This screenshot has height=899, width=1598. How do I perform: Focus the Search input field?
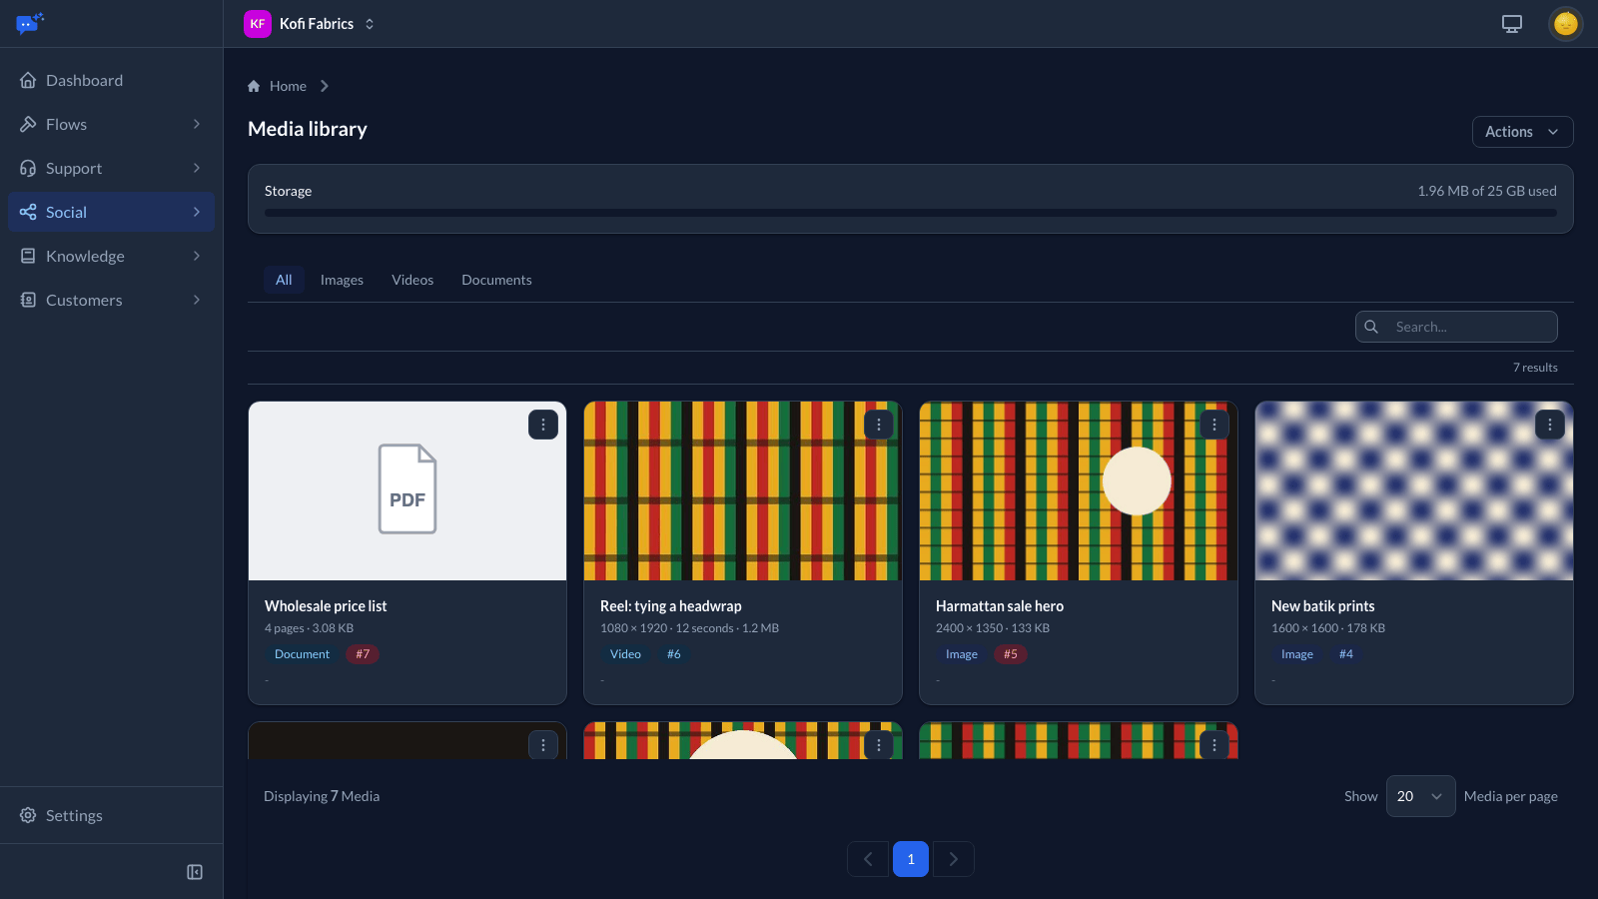tap(1456, 327)
